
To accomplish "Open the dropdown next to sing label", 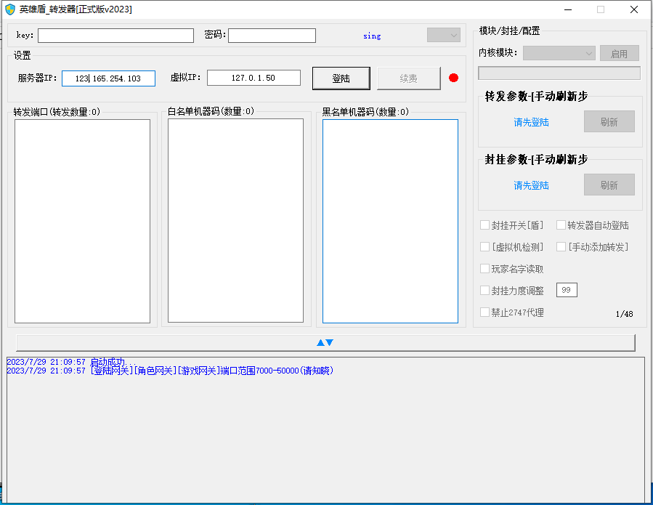I will pyautogui.click(x=443, y=36).
